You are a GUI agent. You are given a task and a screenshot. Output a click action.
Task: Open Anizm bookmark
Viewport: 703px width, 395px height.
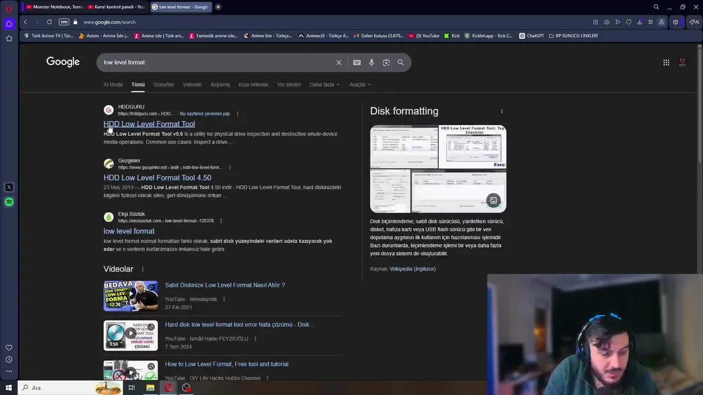104,36
